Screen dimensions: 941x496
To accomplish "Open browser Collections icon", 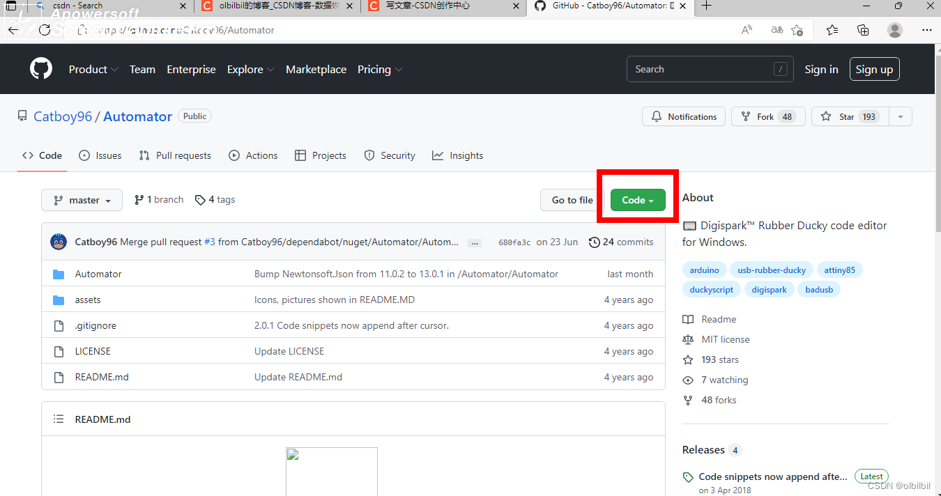I will pos(863,30).
